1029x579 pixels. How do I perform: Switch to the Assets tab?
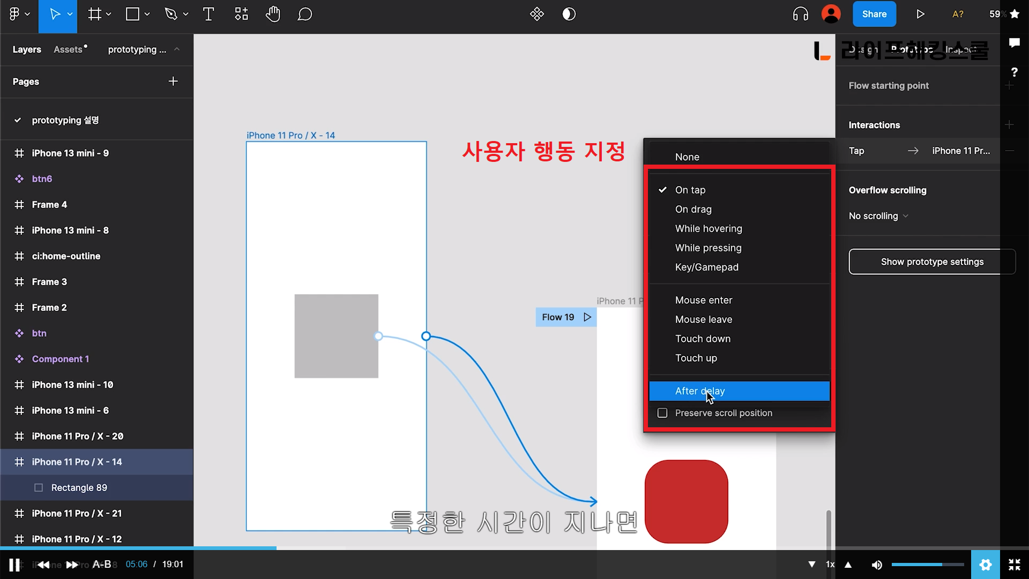(68, 49)
